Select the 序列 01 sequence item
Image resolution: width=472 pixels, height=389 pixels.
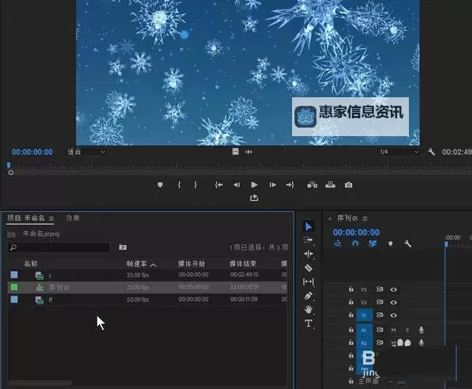coord(60,287)
